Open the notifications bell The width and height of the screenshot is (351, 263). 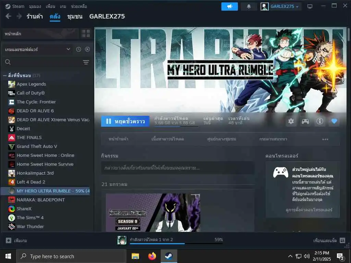click(x=249, y=7)
